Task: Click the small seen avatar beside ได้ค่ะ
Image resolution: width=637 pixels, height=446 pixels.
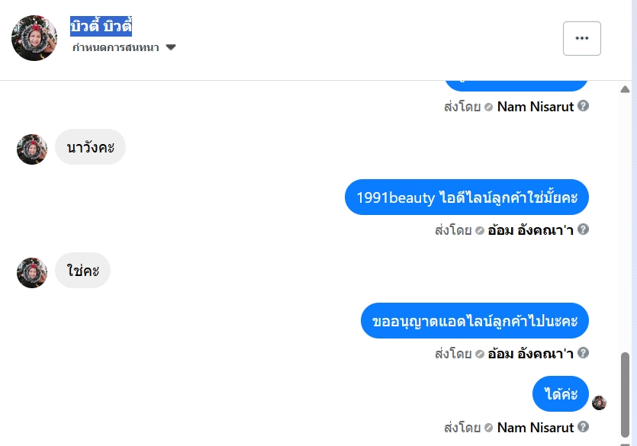Action: coord(599,403)
